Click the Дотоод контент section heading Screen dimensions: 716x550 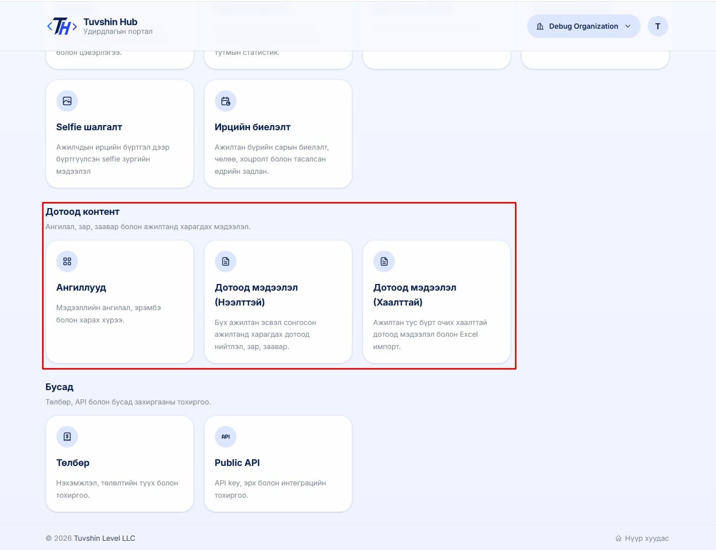83,212
